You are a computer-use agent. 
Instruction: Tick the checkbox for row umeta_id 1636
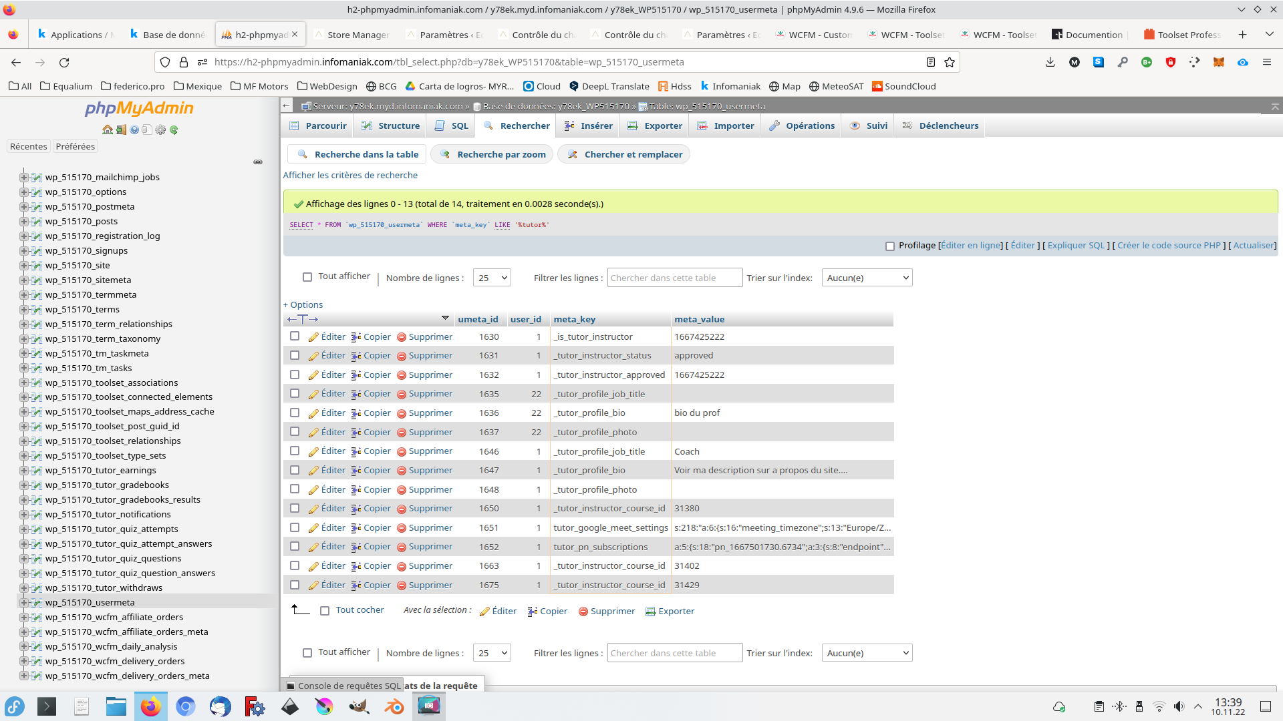[295, 413]
